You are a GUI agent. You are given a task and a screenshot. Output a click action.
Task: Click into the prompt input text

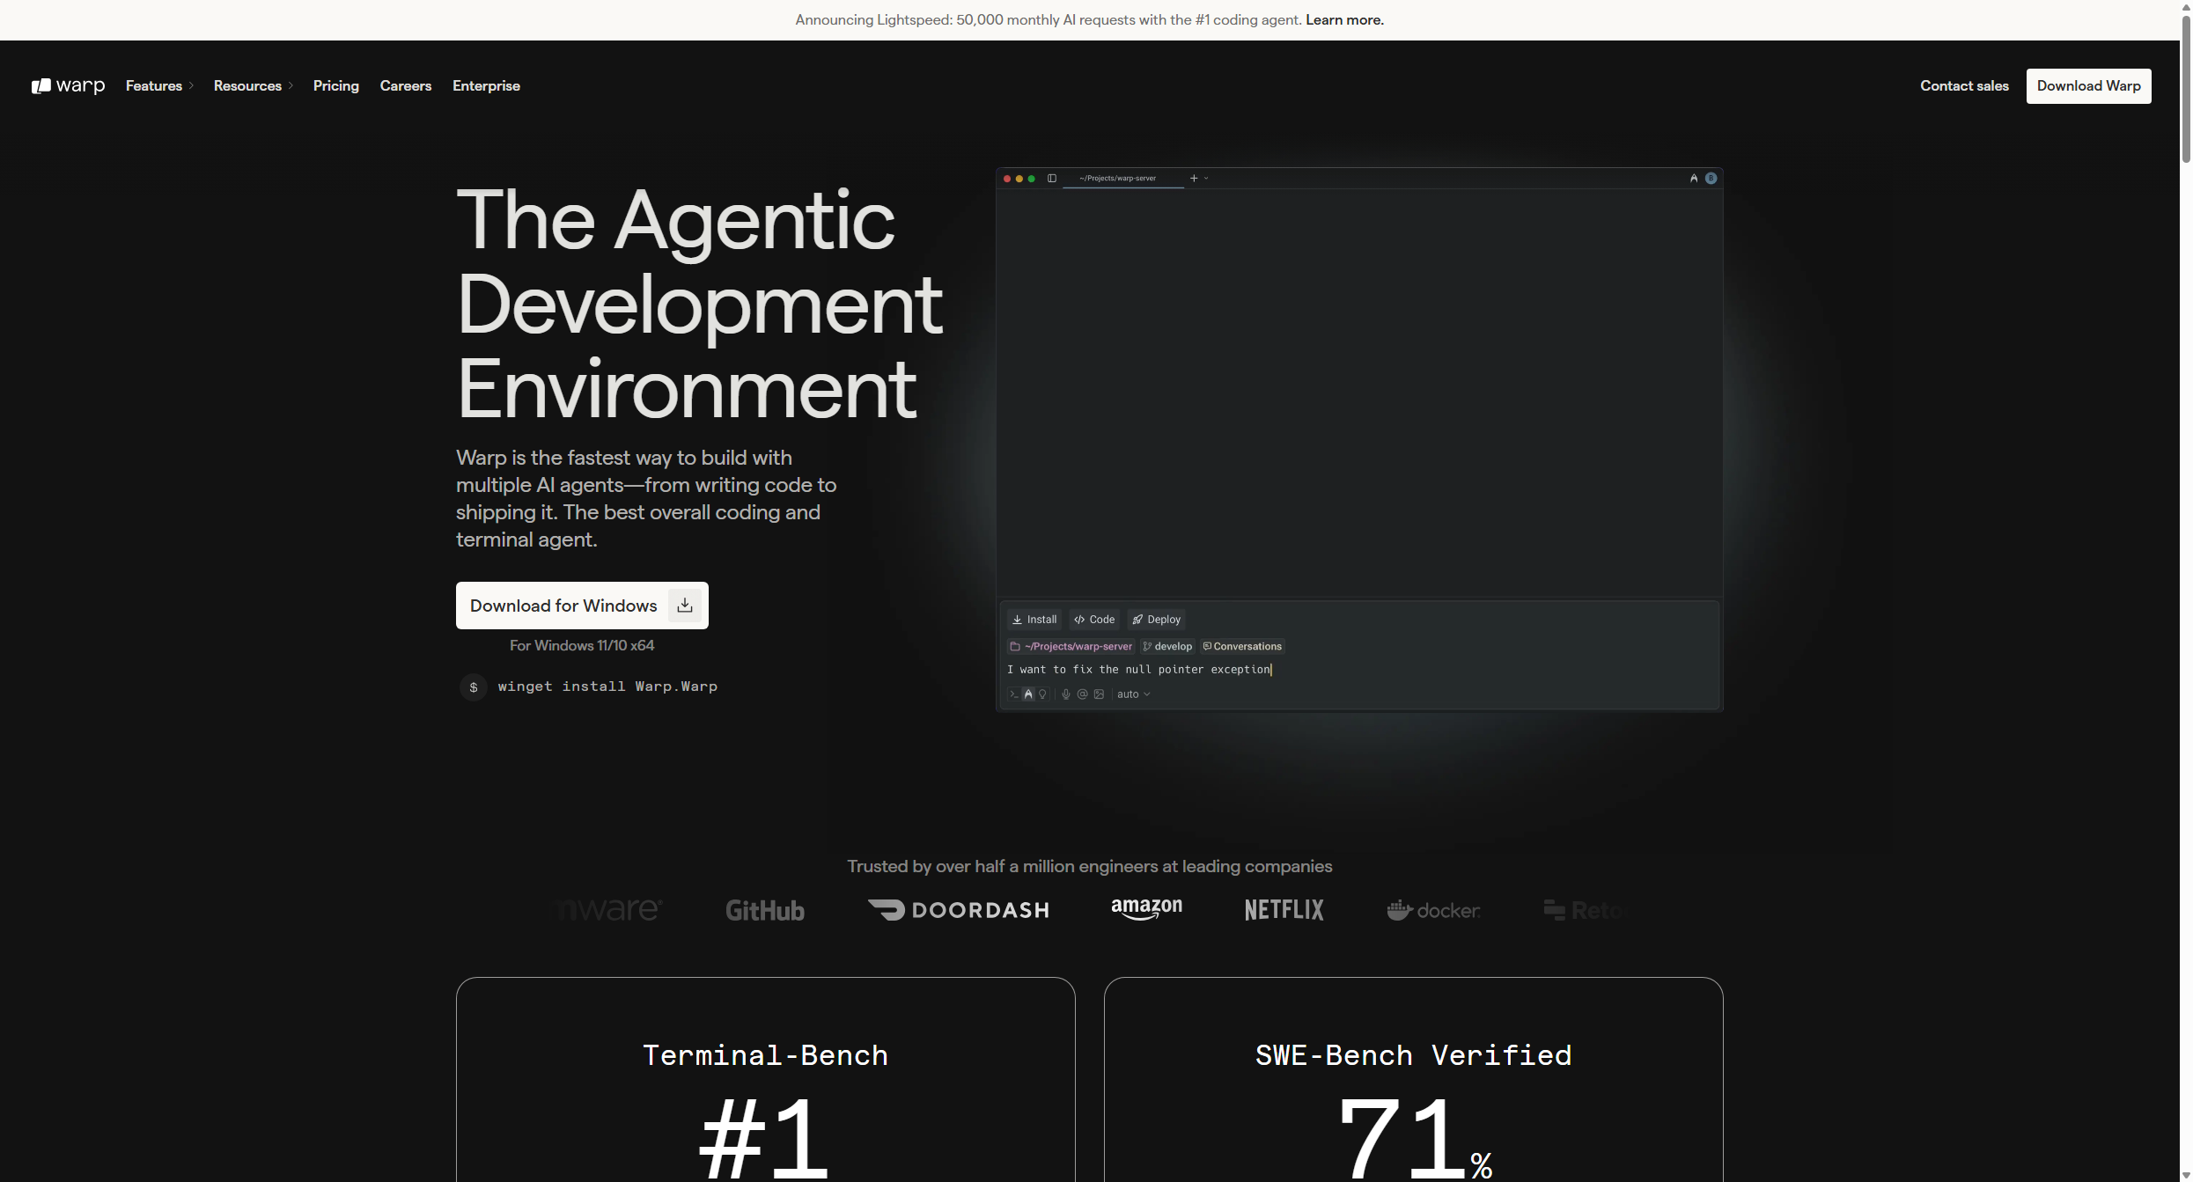coord(1139,670)
